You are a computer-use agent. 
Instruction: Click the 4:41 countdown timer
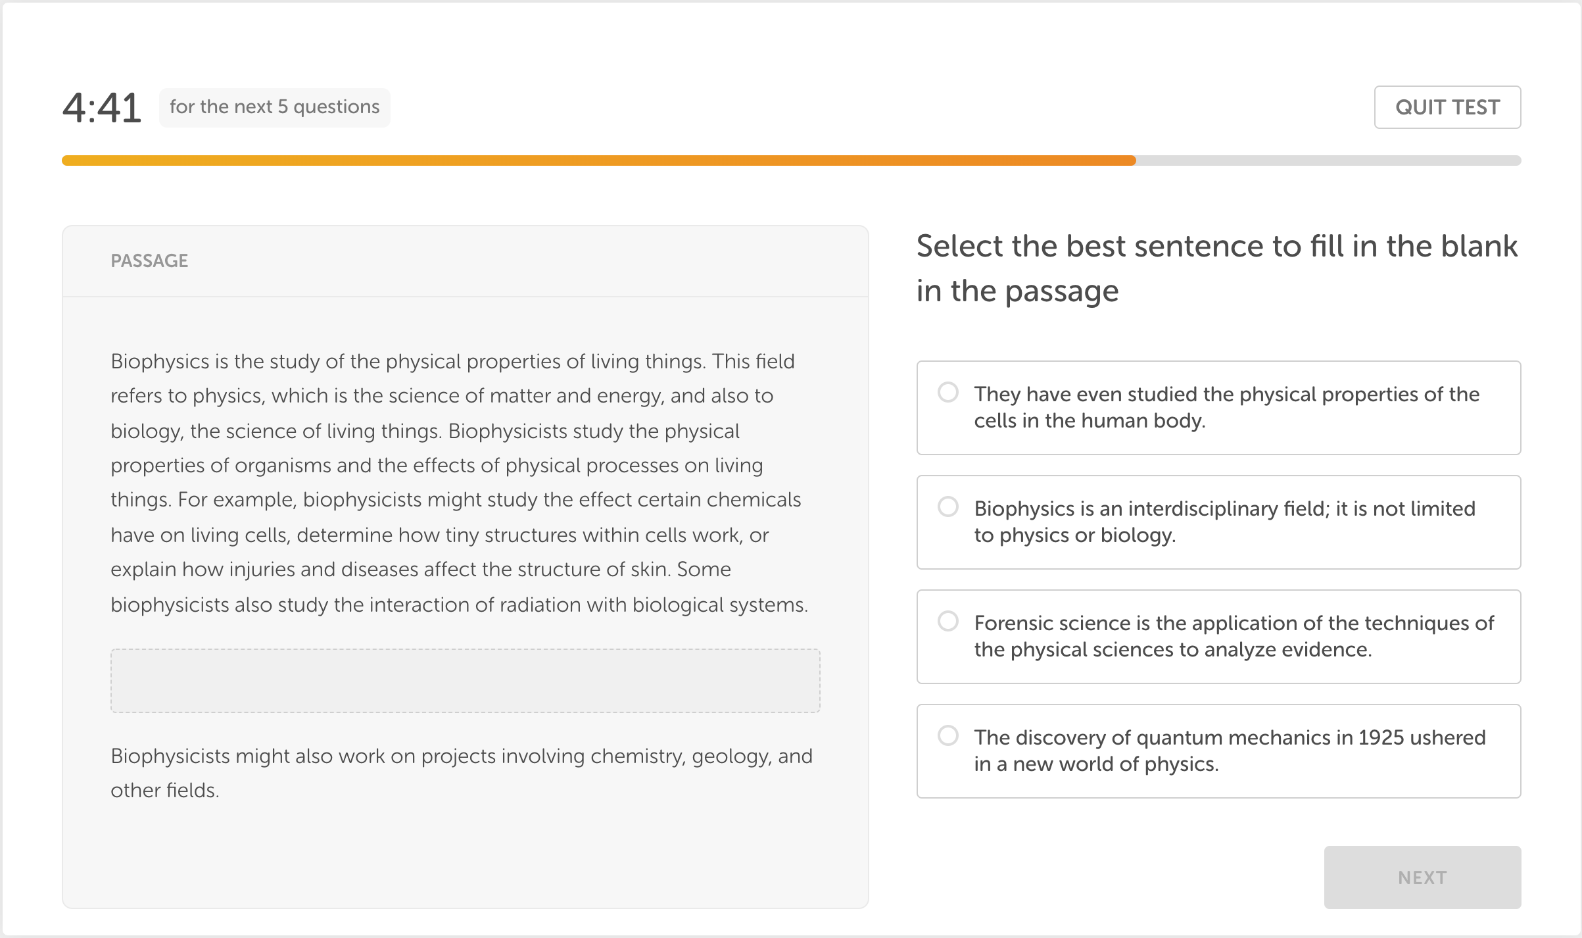102,107
